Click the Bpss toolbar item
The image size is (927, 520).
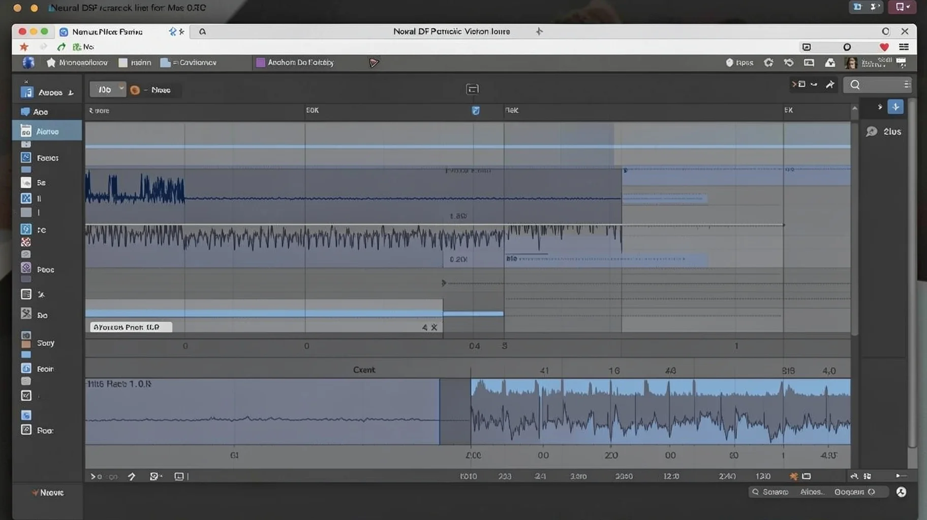pyautogui.click(x=739, y=62)
